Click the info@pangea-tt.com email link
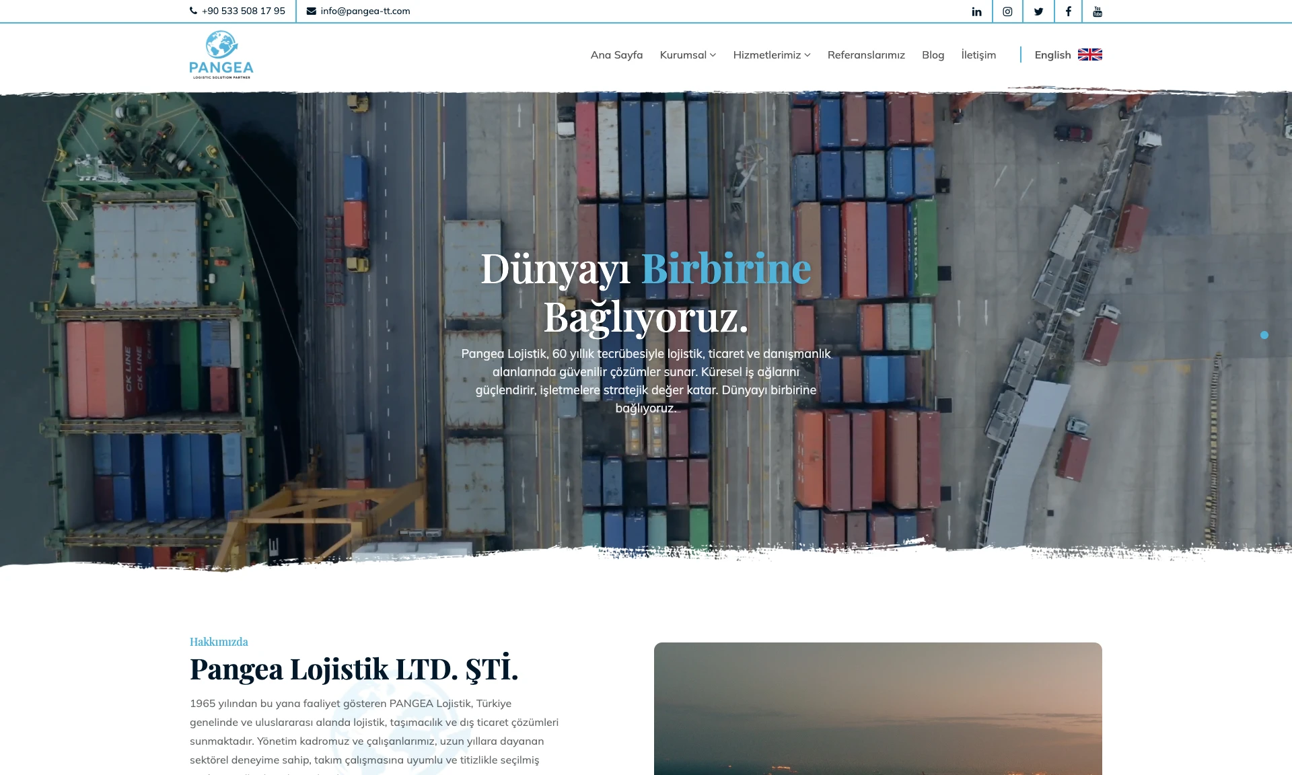Image resolution: width=1292 pixels, height=775 pixels. [365, 11]
